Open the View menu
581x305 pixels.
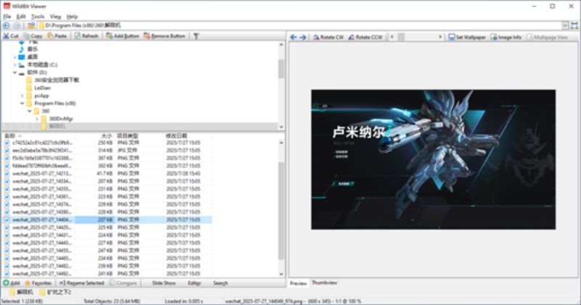point(55,16)
